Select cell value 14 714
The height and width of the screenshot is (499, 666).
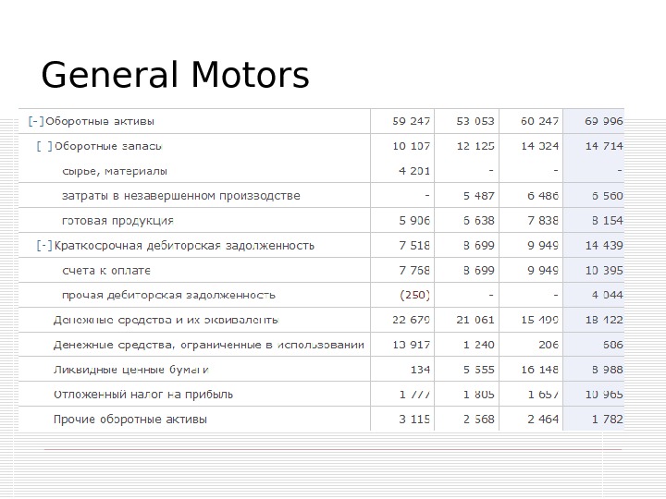pyautogui.click(x=603, y=146)
